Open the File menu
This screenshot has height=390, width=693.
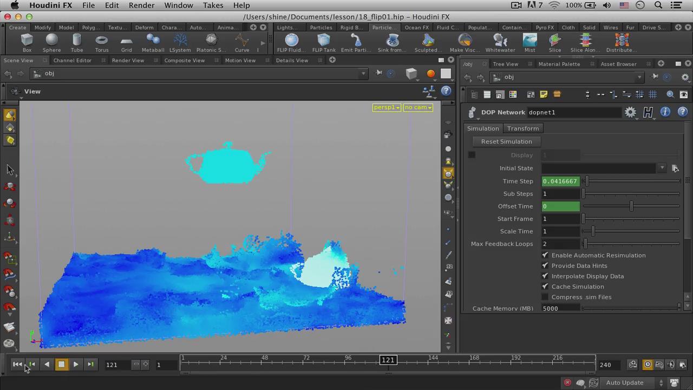[88, 5]
